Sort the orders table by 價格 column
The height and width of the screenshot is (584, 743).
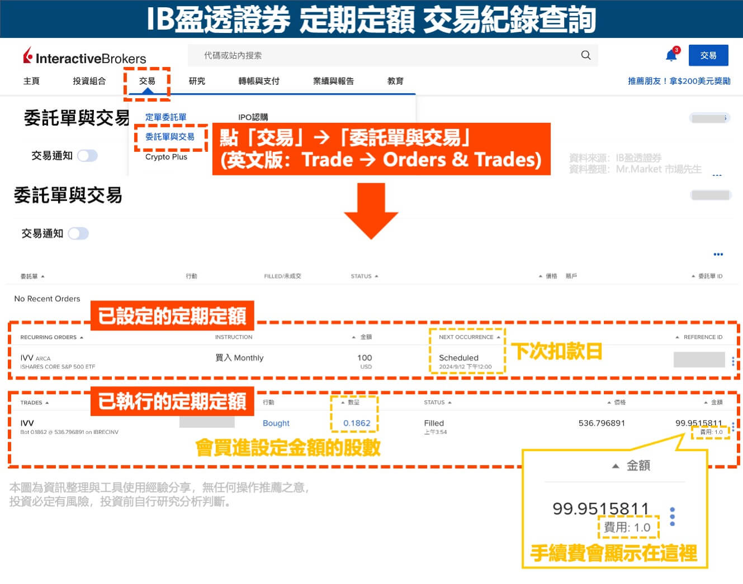click(x=548, y=276)
